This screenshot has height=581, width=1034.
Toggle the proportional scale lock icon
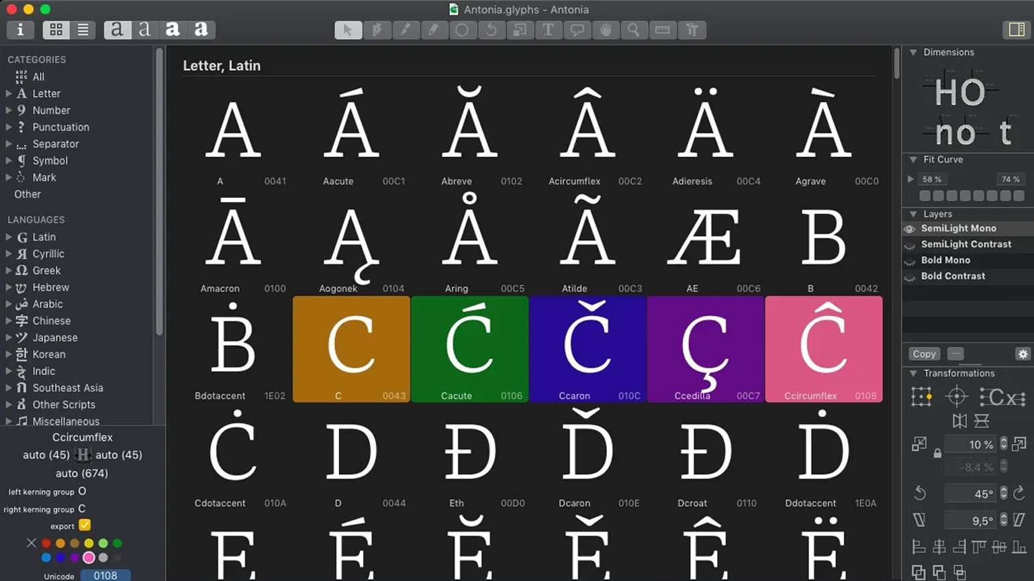[x=937, y=454]
